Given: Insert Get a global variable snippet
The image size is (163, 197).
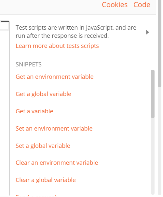Looking at the screenshot, I should (x=43, y=94).
